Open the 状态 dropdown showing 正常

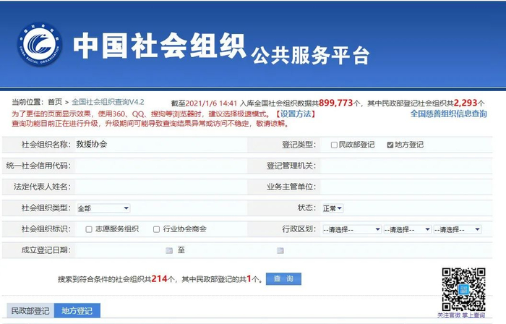pos(333,208)
